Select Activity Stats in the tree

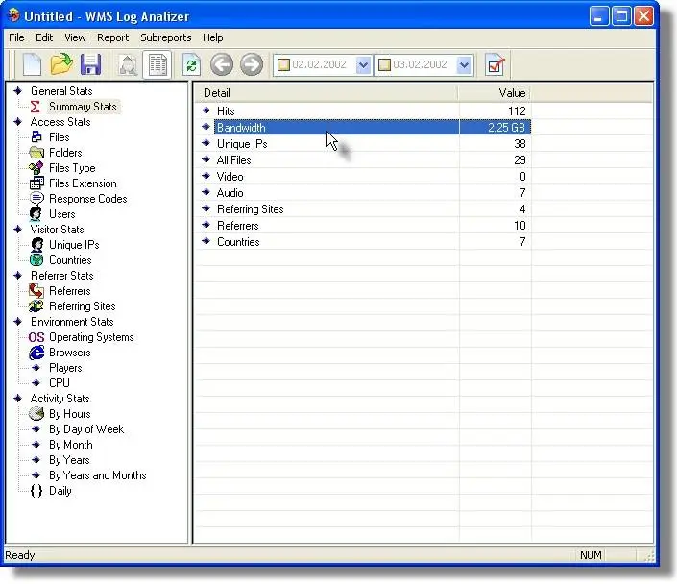click(60, 399)
